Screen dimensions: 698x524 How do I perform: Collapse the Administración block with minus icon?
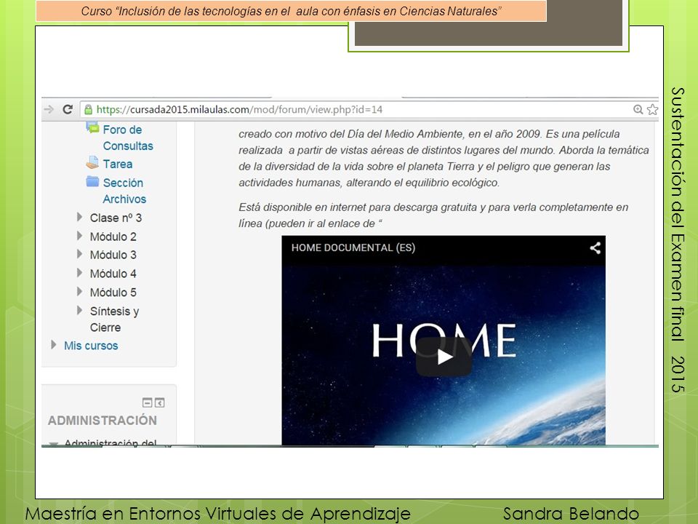[147, 402]
